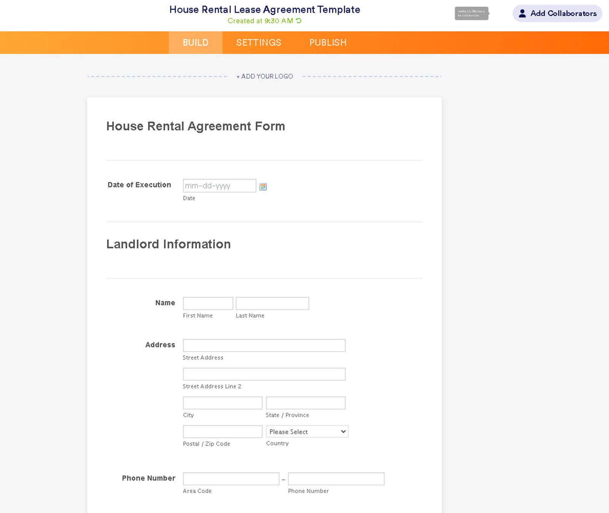This screenshot has height=513, width=609.
Task: Click the Street Address input field
Action: coord(264,345)
